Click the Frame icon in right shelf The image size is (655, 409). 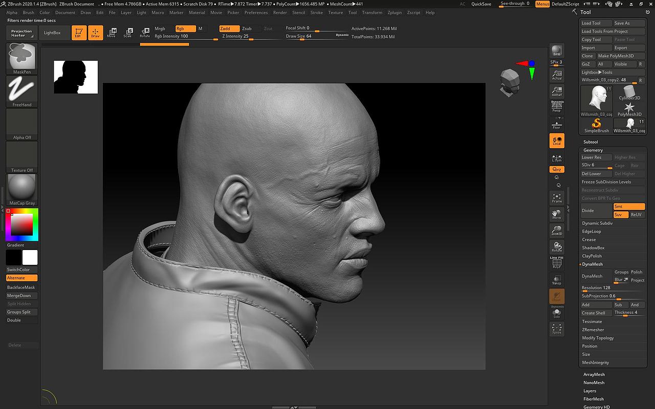point(557,198)
